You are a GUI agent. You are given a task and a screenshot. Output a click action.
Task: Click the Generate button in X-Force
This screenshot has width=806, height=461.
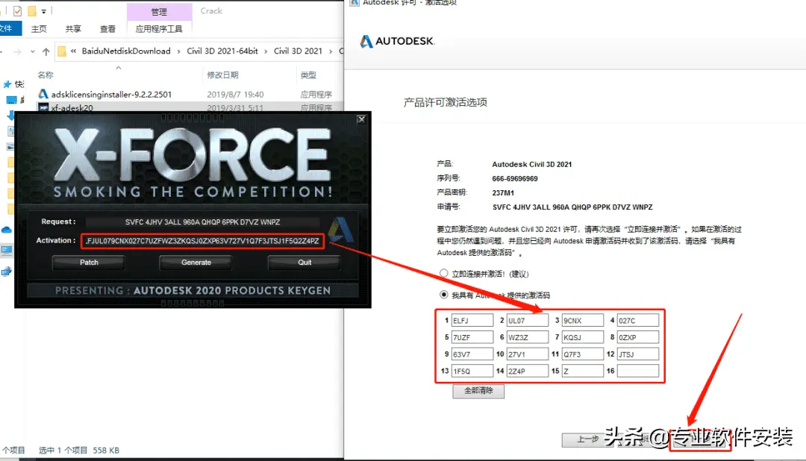pos(196,262)
